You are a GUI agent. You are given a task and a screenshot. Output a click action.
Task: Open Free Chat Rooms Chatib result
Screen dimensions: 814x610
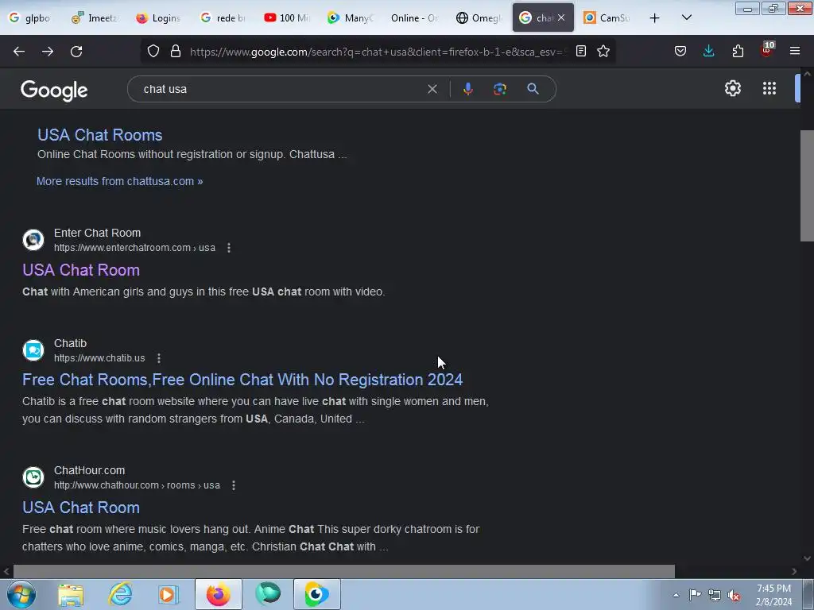[242, 380]
